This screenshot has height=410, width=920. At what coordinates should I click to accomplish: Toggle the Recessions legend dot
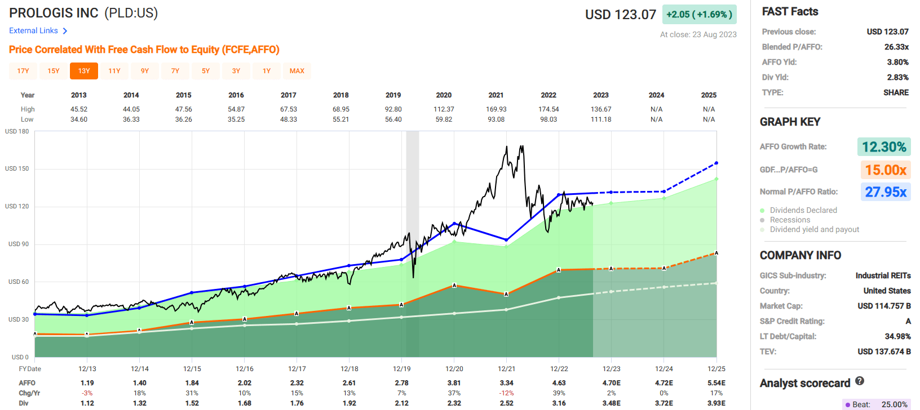[762, 220]
